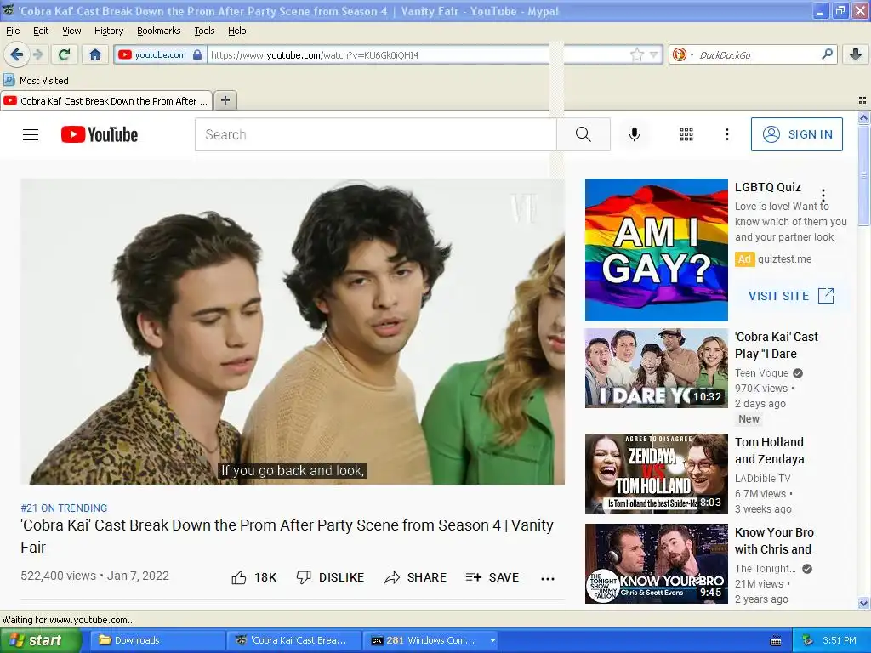
Task: Open the Know Your Bro thumbnail
Action: point(656,564)
